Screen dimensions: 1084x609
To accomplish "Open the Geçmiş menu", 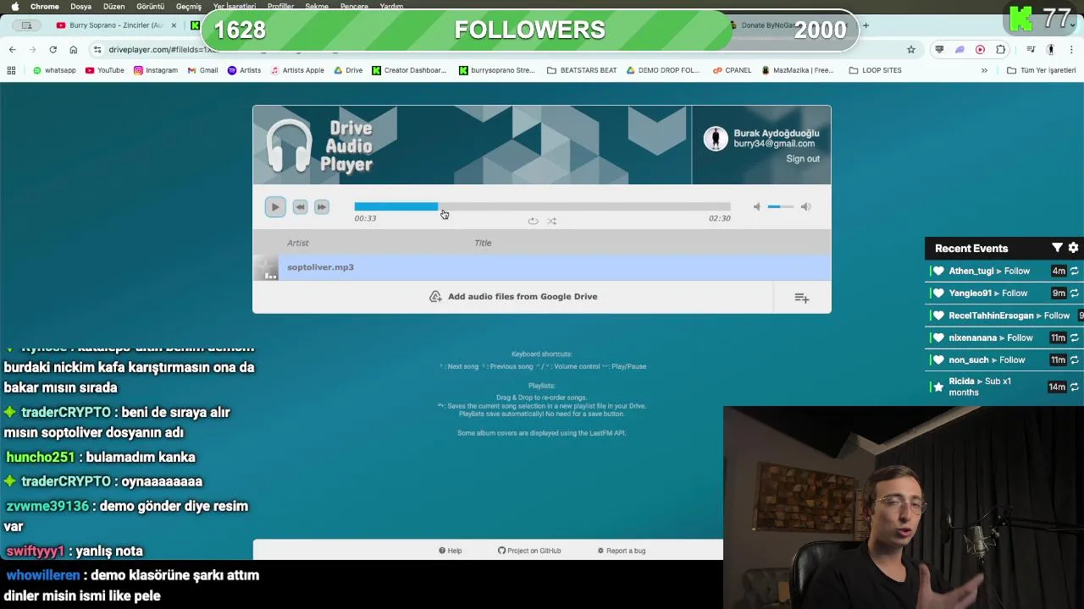I will (x=189, y=6).
